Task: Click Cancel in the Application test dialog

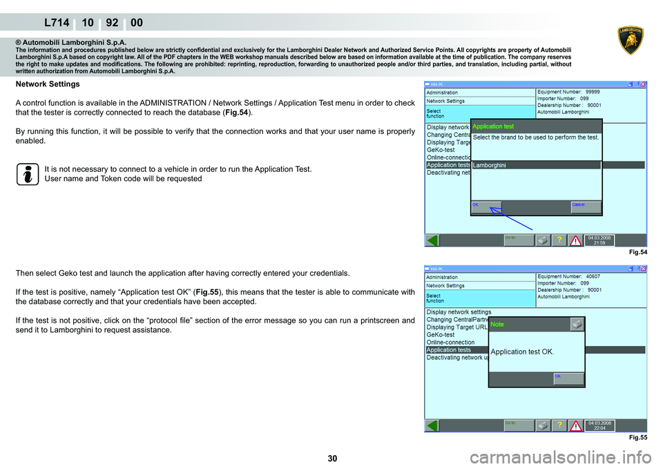Action: [x=586, y=207]
